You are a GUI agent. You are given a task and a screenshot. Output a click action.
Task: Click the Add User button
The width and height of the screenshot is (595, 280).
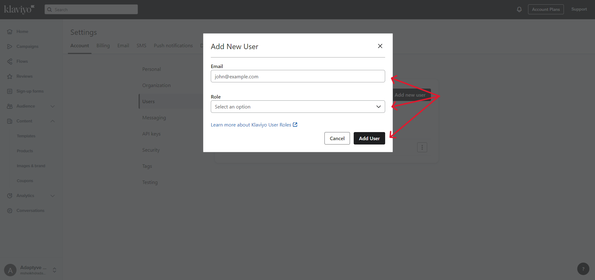click(369, 138)
